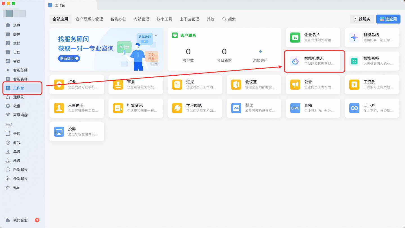Open the 公告 announcement app
This screenshot has width=405, height=228.
pos(313,85)
